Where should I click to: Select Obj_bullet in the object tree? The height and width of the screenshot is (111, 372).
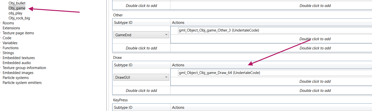click(17, 3)
